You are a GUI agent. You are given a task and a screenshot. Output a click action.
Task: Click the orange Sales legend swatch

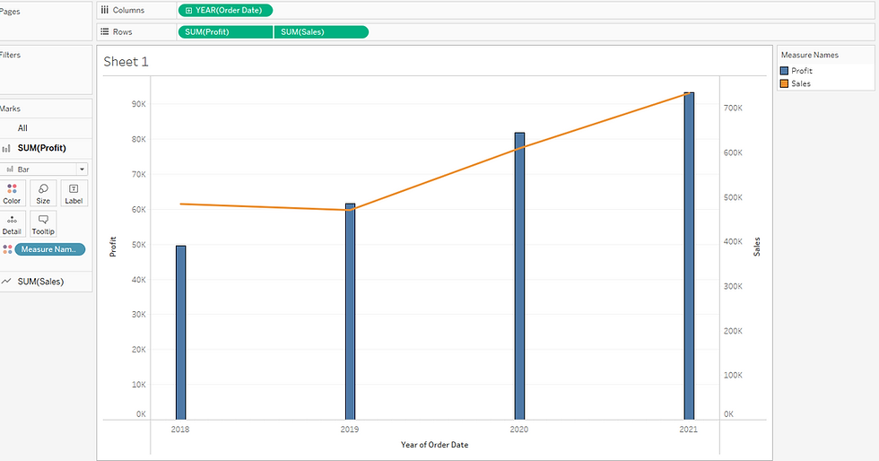click(x=785, y=83)
